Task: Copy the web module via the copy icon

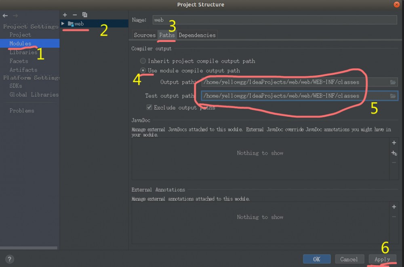Action: (x=85, y=15)
